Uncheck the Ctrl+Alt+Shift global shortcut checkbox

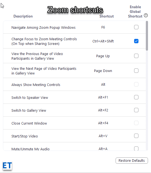pyautogui.click(x=136, y=41)
